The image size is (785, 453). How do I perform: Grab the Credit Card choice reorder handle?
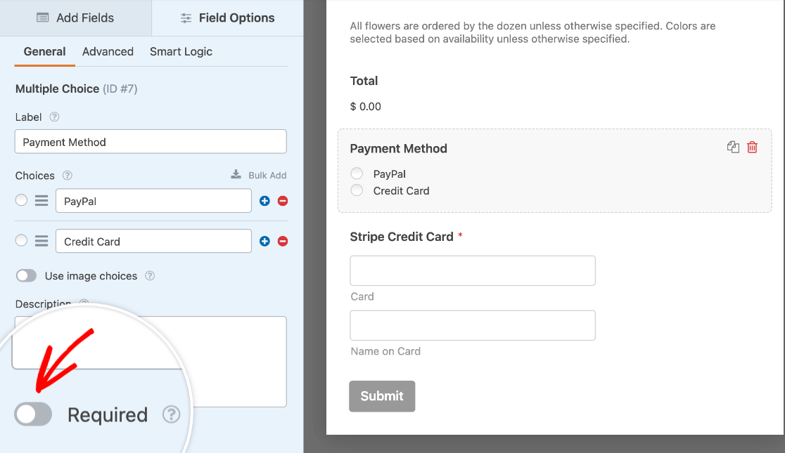tap(42, 241)
